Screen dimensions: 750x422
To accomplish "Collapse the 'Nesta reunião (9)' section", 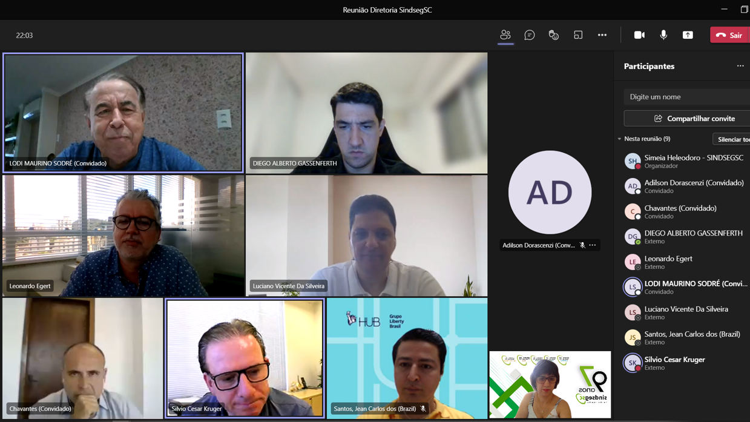I will (x=619, y=139).
